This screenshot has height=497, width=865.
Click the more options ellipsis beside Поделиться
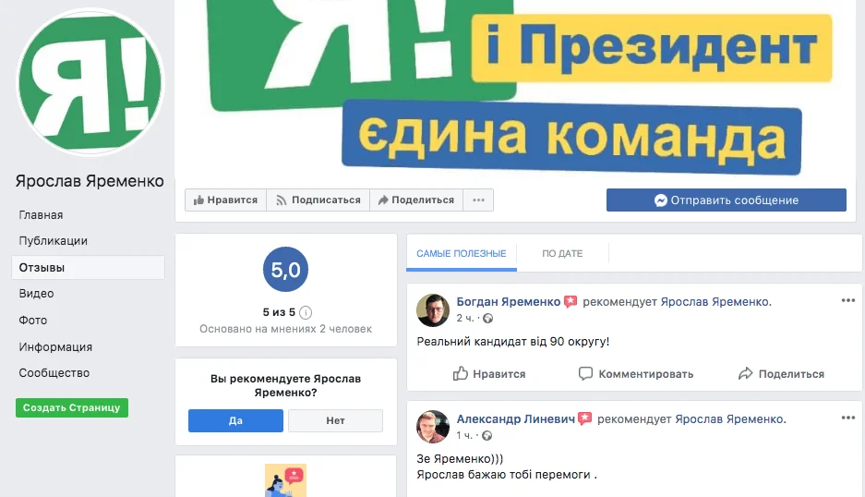click(478, 200)
